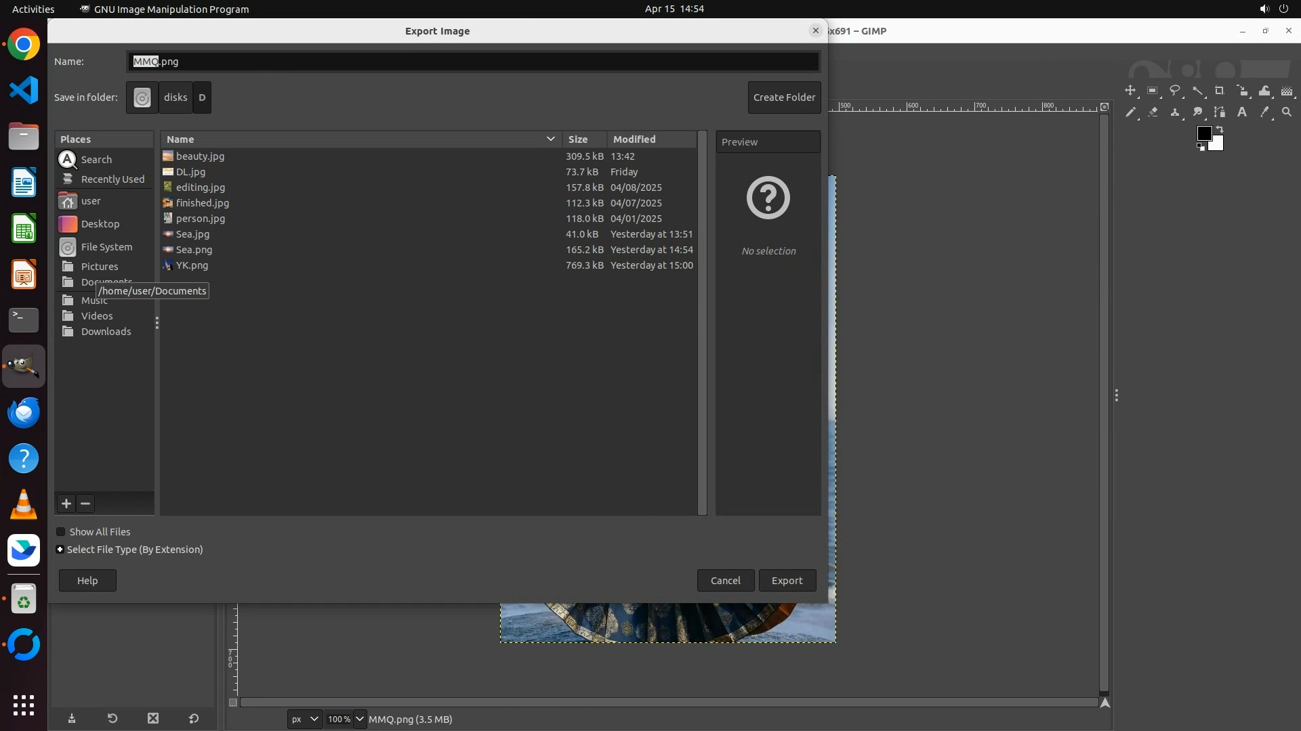Sort files by Modified column
Viewport: 1301px width, 731px height.
click(x=634, y=139)
